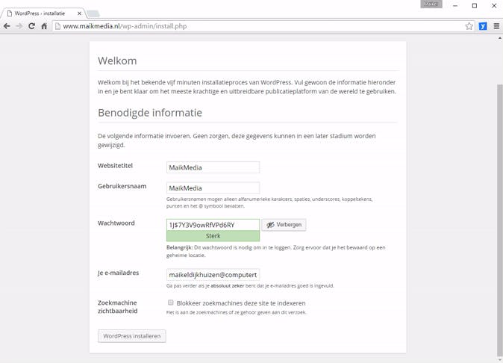Image resolution: width=503 pixels, height=363 pixels.
Task: Click the address bar URL
Action: pos(125,26)
